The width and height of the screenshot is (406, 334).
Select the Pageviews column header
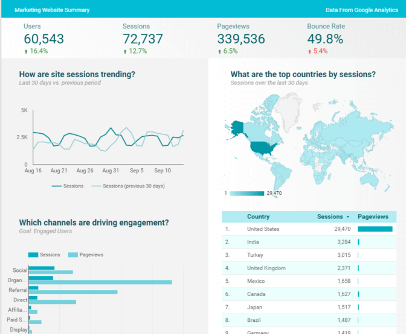click(373, 216)
